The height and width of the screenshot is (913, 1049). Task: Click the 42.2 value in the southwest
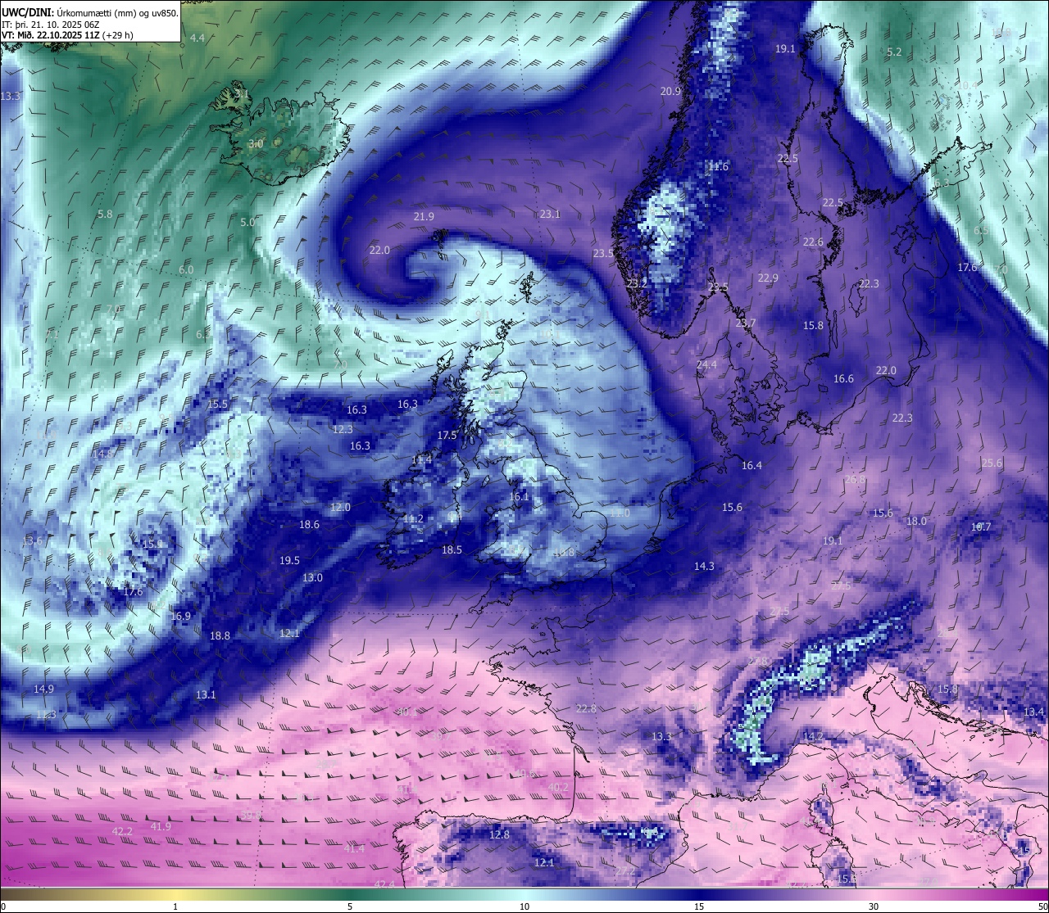(121, 832)
